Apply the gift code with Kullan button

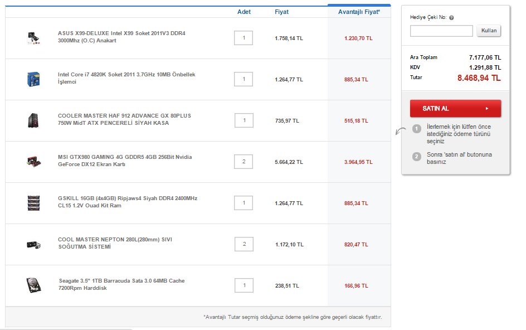tap(489, 31)
